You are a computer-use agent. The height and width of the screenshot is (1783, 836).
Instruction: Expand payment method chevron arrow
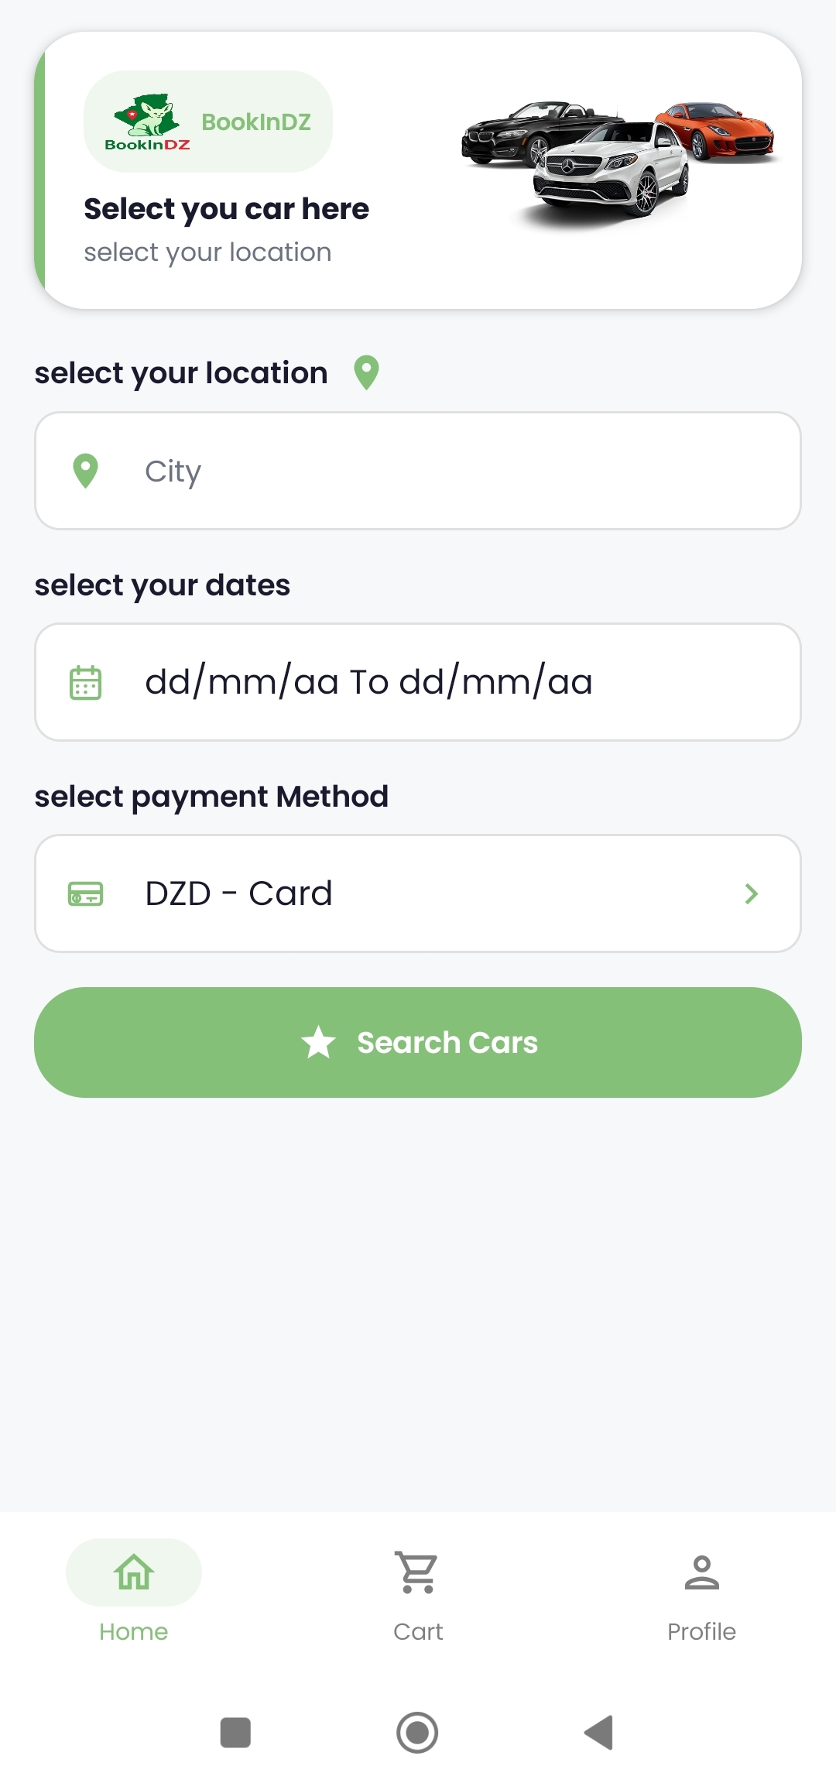pos(751,893)
